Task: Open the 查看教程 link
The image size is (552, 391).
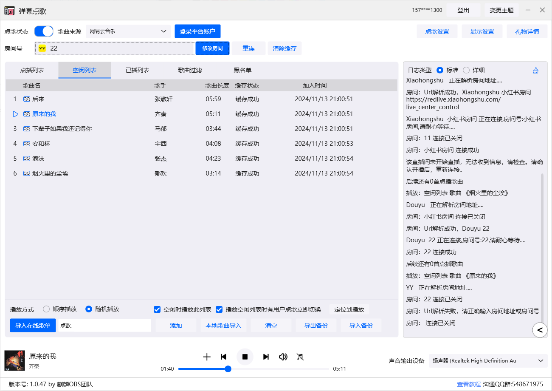Action: click(x=469, y=384)
